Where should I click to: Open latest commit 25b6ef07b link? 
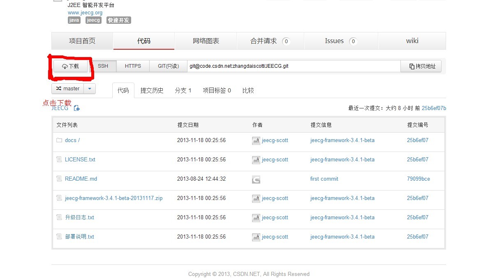tap(434, 108)
